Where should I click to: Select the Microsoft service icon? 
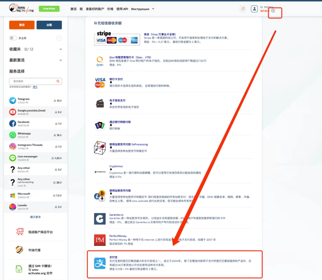tap(13, 195)
